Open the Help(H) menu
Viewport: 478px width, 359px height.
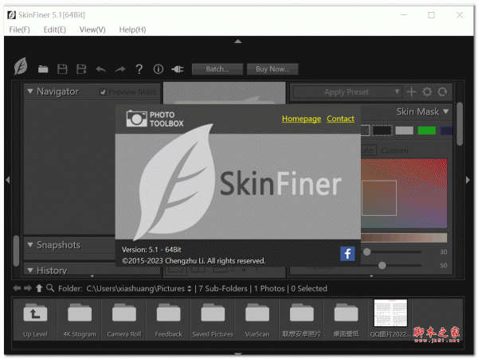[132, 29]
